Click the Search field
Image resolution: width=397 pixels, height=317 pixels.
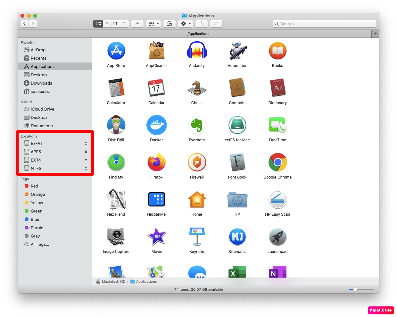coord(325,24)
